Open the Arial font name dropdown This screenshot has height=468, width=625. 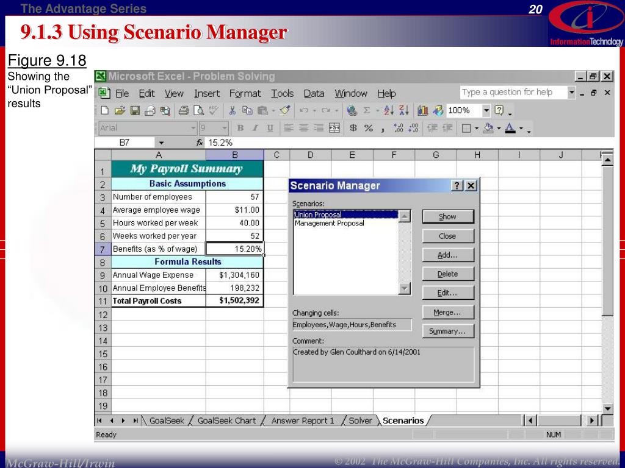[x=193, y=128]
